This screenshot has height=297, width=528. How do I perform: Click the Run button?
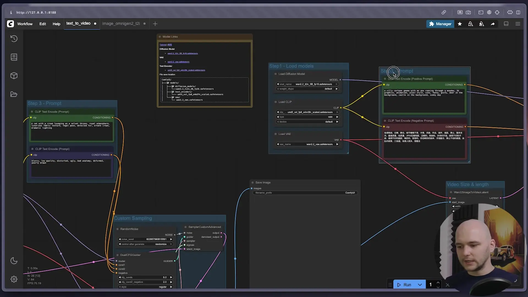pyautogui.click(x=405, y=285)
